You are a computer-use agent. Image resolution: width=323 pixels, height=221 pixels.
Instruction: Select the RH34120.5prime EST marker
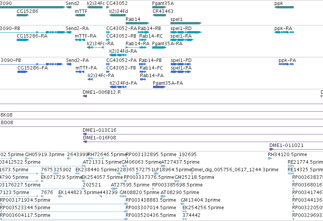[x=270, y=158]
